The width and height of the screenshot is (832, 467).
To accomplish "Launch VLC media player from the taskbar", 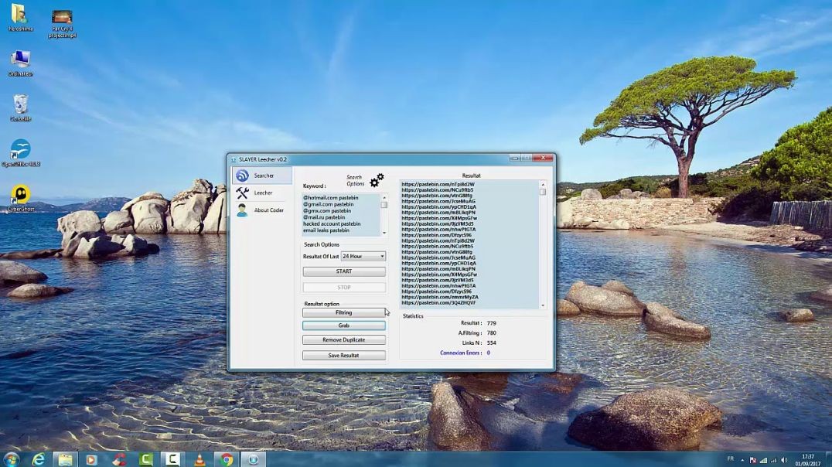I will [x=199, y=459].
